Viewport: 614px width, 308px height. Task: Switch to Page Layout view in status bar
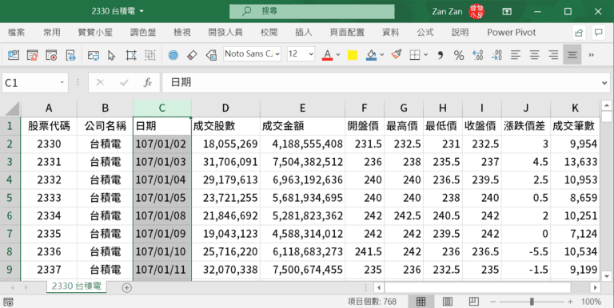(448, 302)
